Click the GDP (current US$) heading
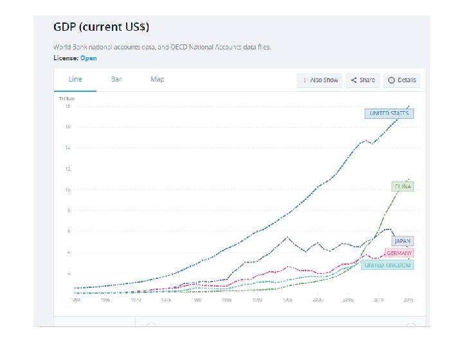Image resolution: width=463 pixels, height=347 pixels. pyautogui.click(x=101, y=28)
